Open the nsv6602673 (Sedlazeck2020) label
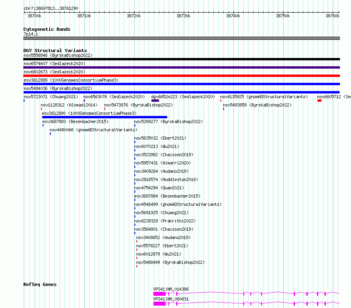The width and height of the screenshot is (351, 308). coord(54,72)
